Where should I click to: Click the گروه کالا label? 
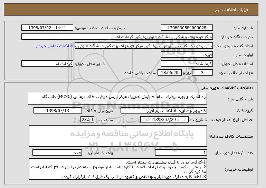tap(245, 111)
